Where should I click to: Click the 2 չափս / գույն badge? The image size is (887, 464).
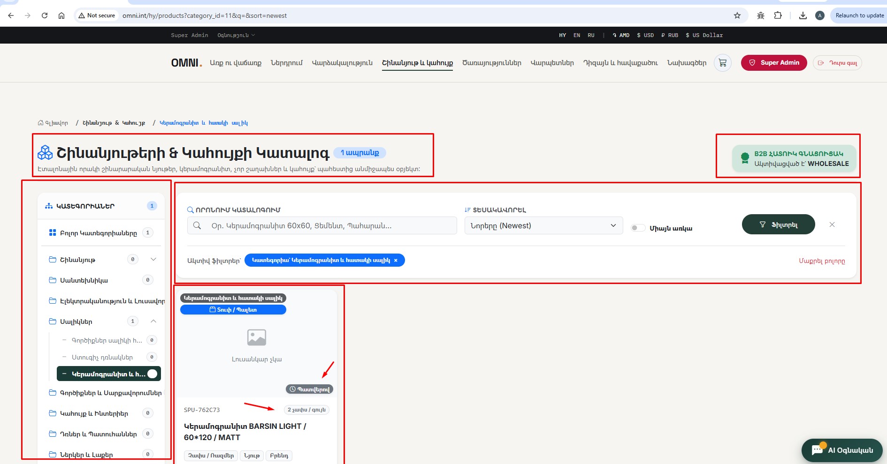point(306,410)
